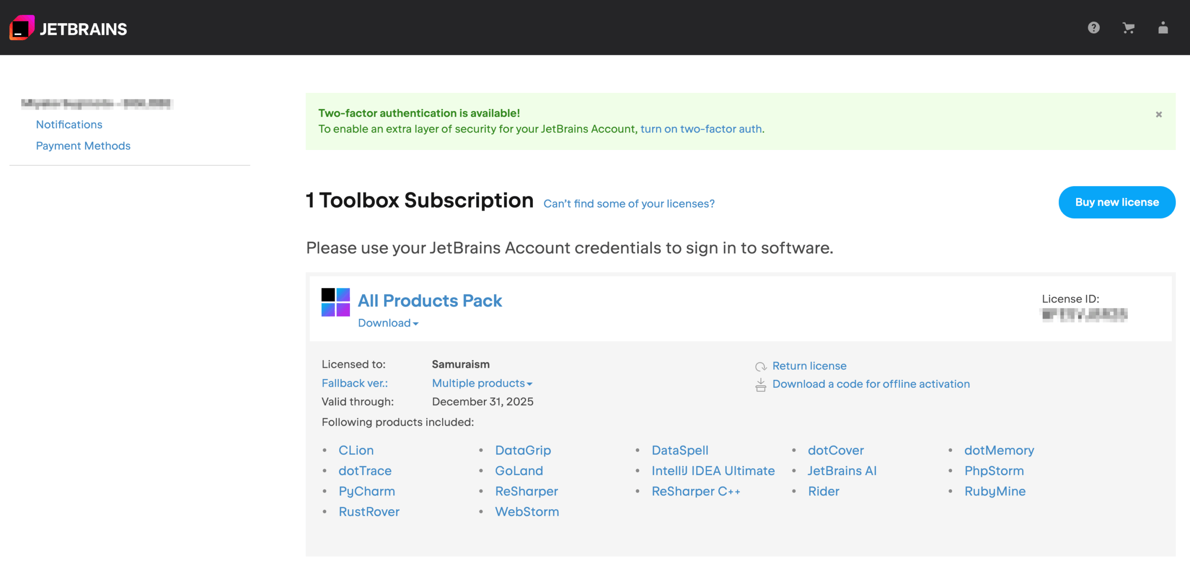Open the RubyMine product link
The image size is (1190, 566).
995,491
